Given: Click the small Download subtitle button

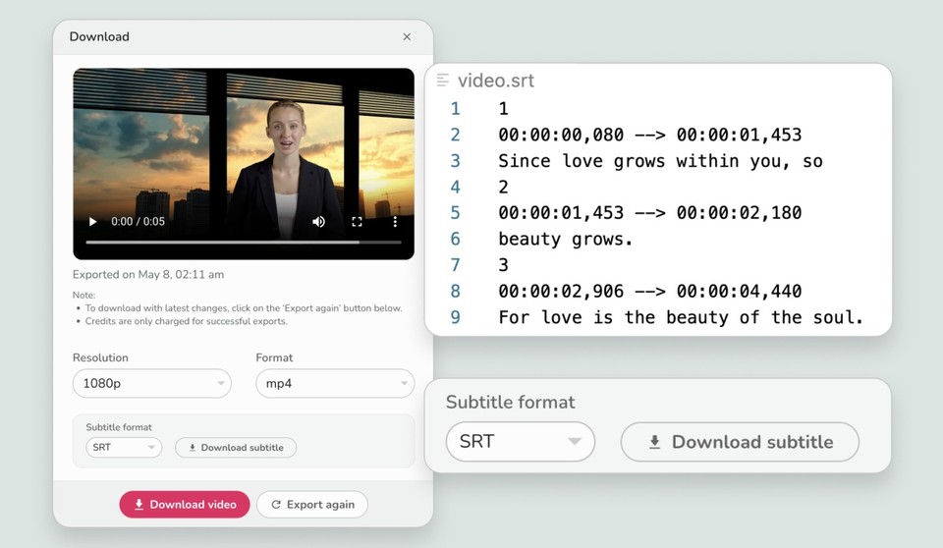Looking at the screenshot, I should tap(236, 447).
